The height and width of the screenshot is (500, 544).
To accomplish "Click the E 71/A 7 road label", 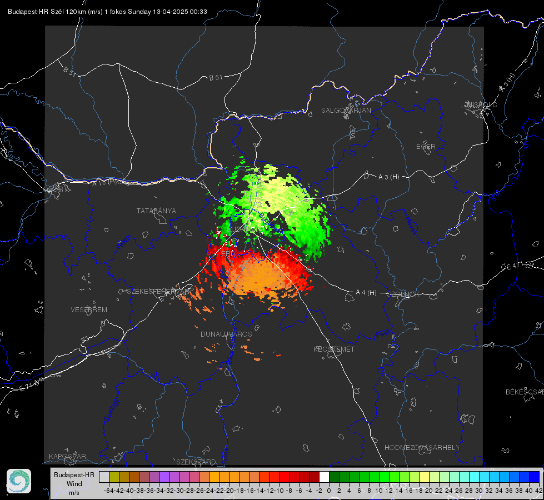I will pyautogui.click(x=31, y=384).
